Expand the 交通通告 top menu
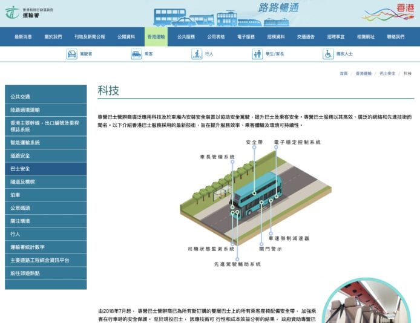Image resolution: width=420 pixels, height=323 pixels. pos(306,36)
